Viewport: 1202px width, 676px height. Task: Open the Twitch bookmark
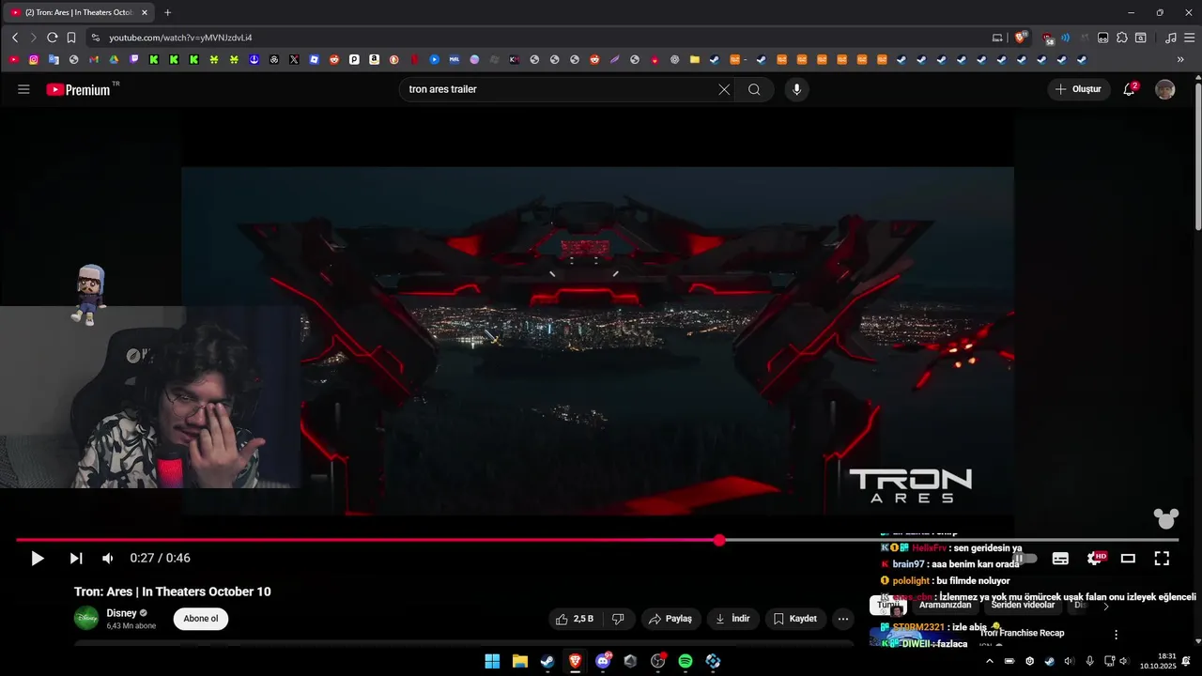pyautogui.click(x=134, y=59)
